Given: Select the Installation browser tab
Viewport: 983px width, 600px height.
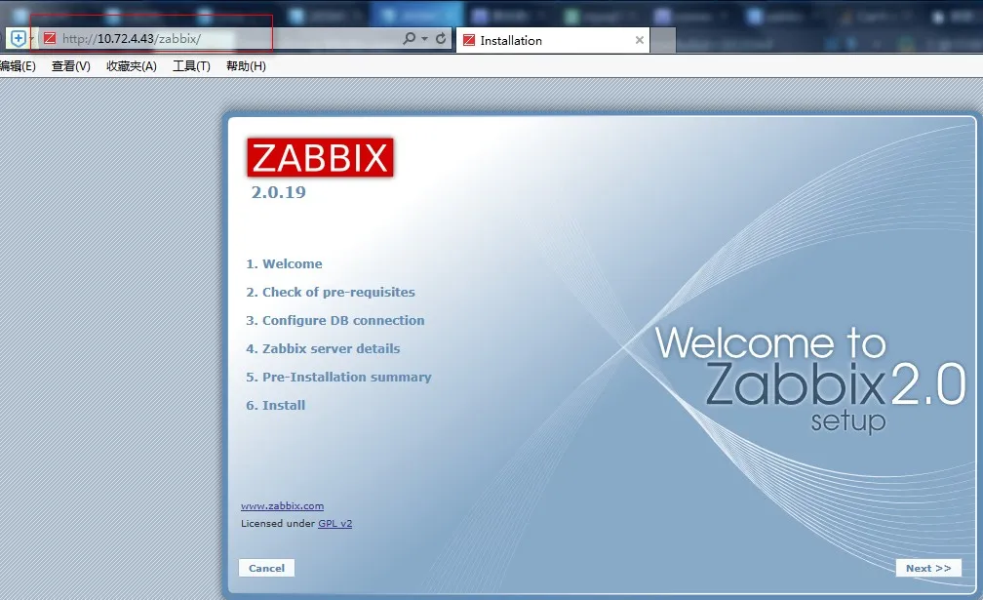Looking at the screenshot, I should click(553, 40).
